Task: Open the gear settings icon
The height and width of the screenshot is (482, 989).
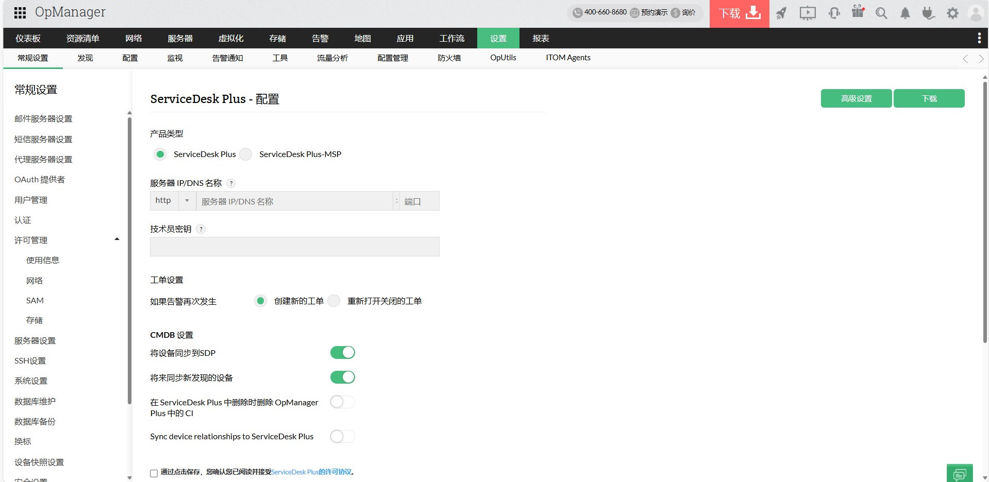Action: [x=952, y=13]
